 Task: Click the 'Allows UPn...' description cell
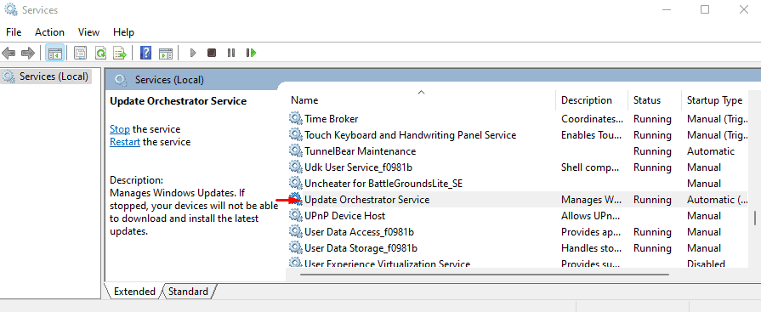click(590, 215)
